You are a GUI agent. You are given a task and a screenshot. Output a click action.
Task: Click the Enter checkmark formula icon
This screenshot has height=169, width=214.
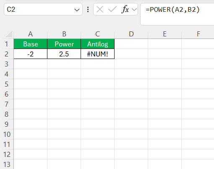click(x=112, y=10)
